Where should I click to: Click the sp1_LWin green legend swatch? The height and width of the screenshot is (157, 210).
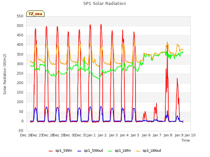click(x=110, y=151)
